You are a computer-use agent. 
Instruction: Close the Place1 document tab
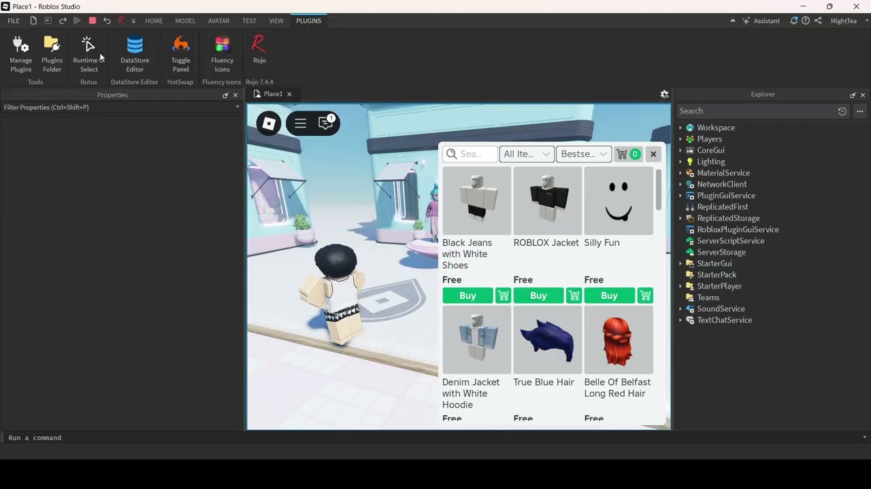pyautogui.click(x=289, y=94)
